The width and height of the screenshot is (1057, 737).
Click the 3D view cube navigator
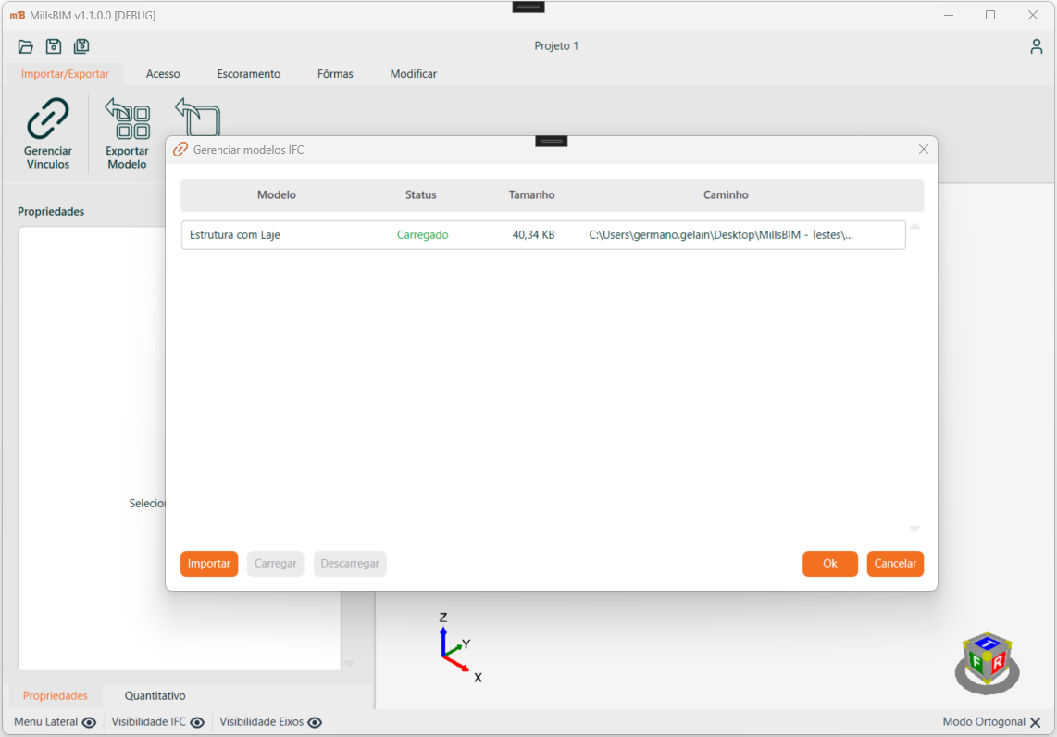tap(987, 661)
